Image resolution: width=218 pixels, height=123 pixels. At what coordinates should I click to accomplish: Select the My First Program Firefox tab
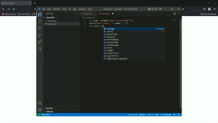(16, 3)
